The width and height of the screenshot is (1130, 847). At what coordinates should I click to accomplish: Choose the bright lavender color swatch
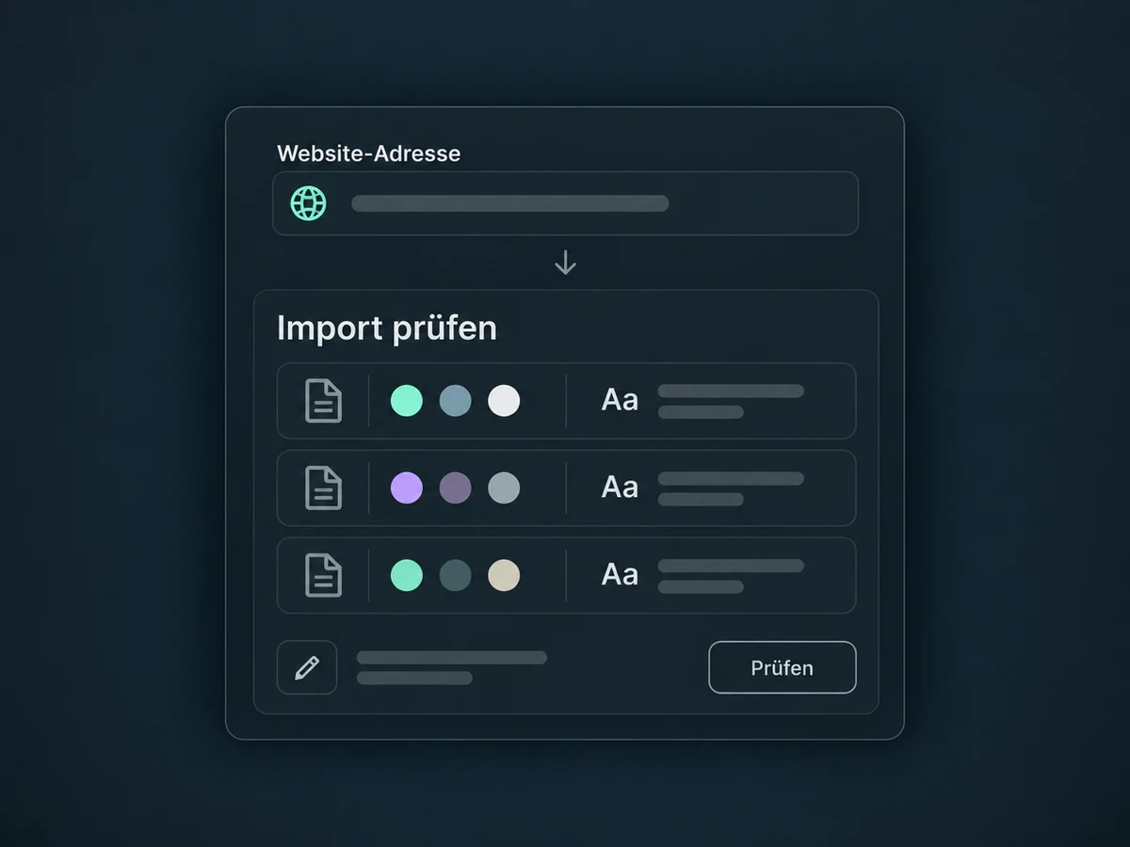(407, 488)
